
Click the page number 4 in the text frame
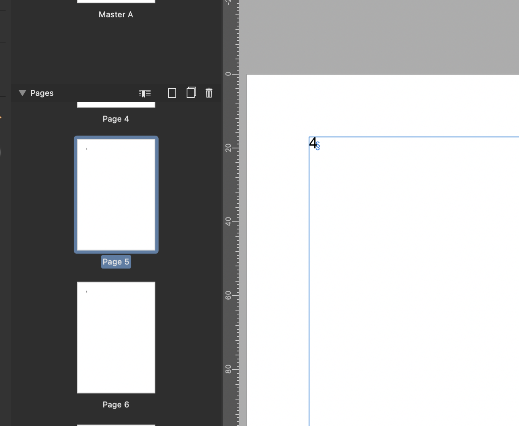coord(312,143)
